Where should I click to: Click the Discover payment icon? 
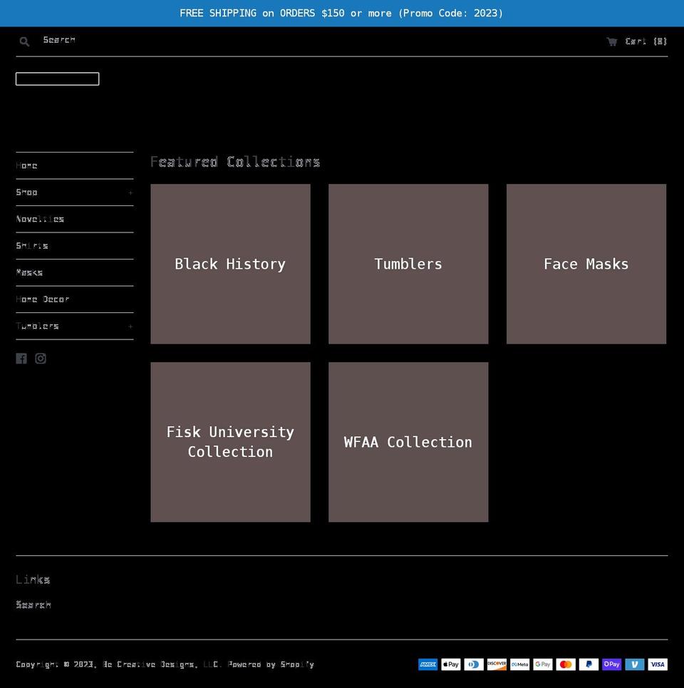click(x=497, y=664)
